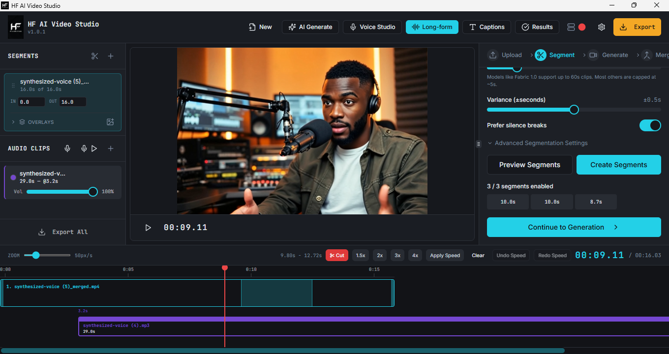Adjust the Variance seconds slider

(574, 110)
